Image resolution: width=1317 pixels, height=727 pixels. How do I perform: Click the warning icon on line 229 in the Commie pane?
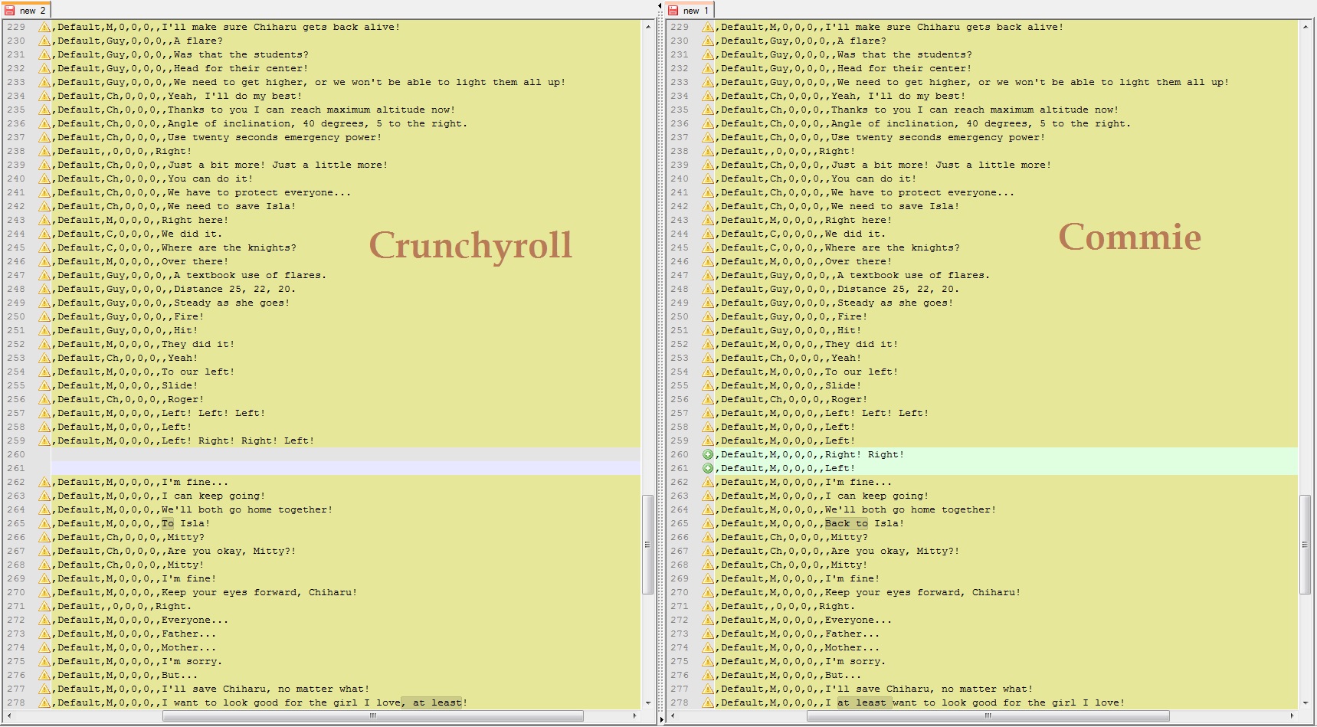tap(708, 27)
